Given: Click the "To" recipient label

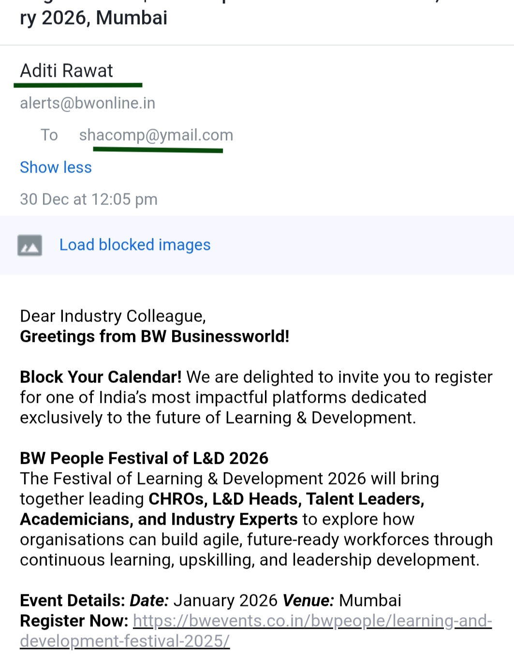Looking at the screenshot, I should click(x=49, y=135).
